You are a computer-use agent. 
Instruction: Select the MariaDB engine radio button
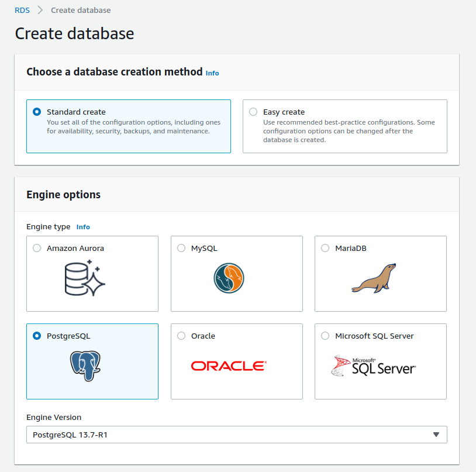coord(325,247)
